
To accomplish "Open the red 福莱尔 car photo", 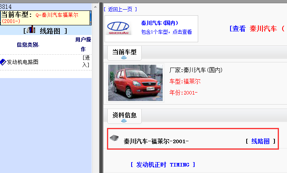I will click(x=135, y=82).
